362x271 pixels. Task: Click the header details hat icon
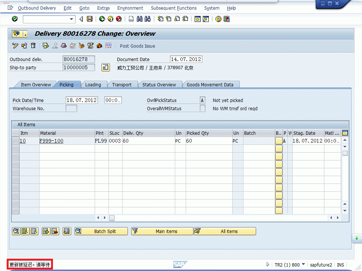point(64,46)
